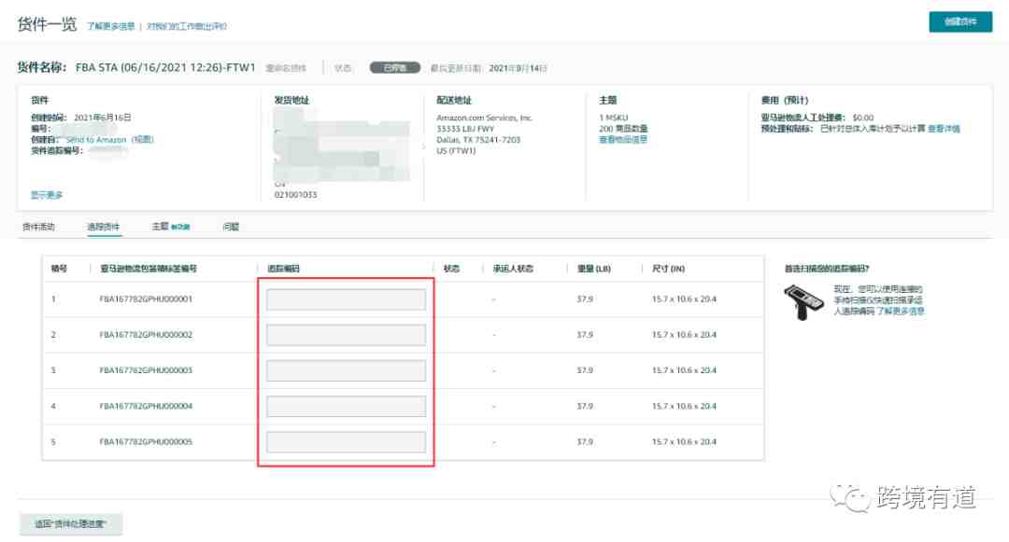This screenshot has width=1009, height=542.
Task: Click box label FBA167782GPHU000003
Action: coord(146,370)
